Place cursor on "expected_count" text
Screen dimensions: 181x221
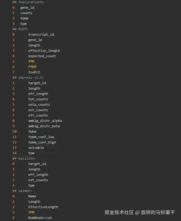42,56
